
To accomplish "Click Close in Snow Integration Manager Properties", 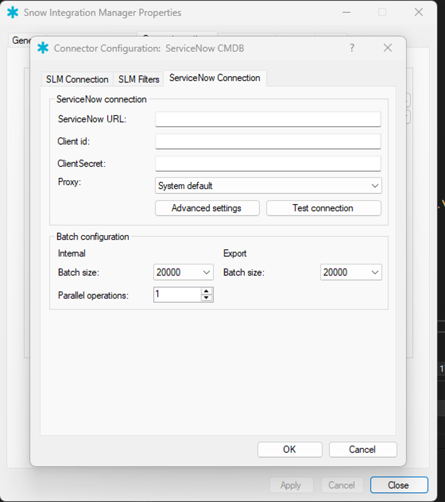I will pos(399,485).
